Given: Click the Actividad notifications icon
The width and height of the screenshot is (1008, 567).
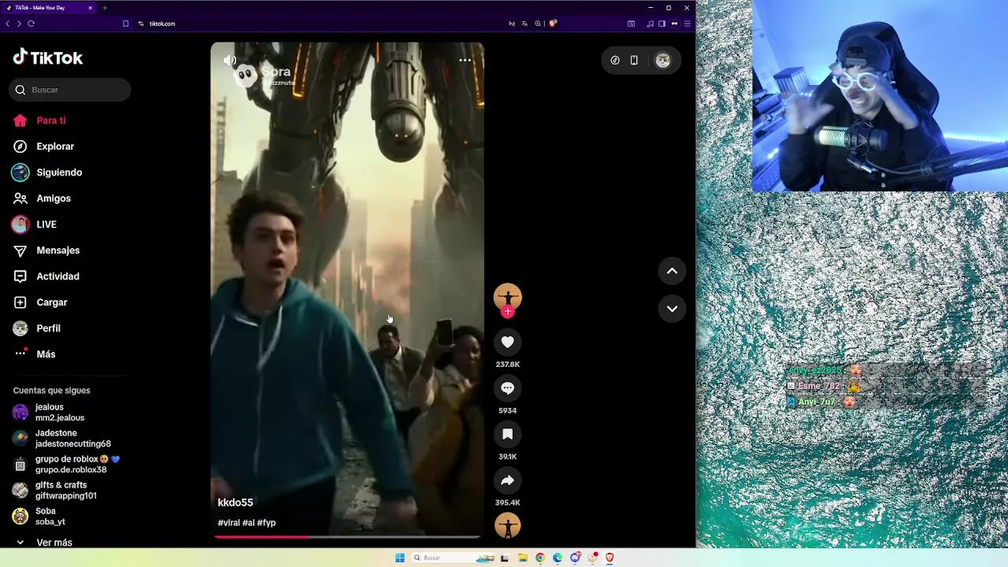Looking at the screenshot, I should point(20,276).
